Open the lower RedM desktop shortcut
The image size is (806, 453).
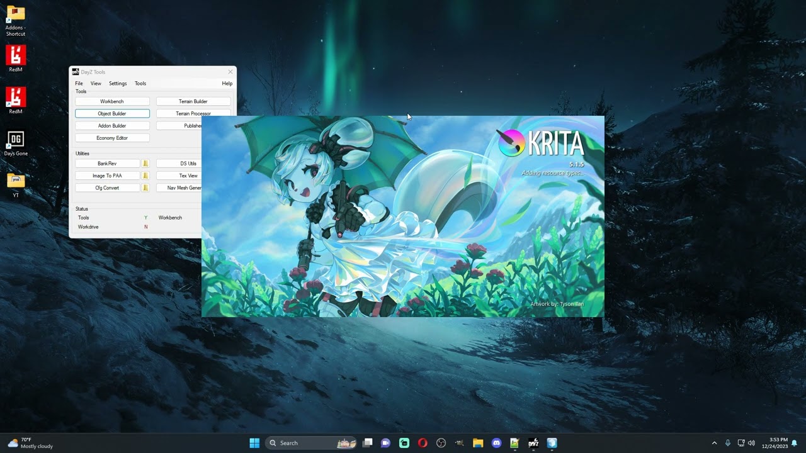coord(16,101)
